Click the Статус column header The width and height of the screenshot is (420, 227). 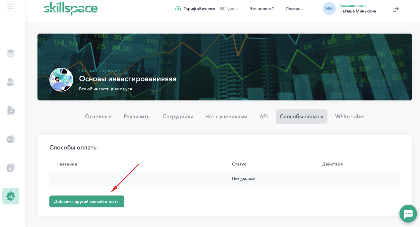pyautogui.click(x=239, y=164)
